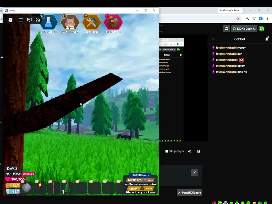Click the 100/100 health bar
The height and width of the screenshot is (204, 272).
tap(15, 179)
